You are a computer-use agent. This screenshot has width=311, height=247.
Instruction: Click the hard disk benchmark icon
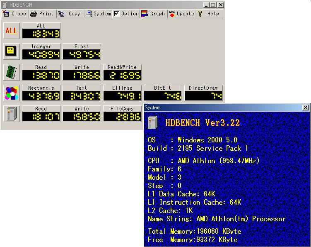(12, 114)
